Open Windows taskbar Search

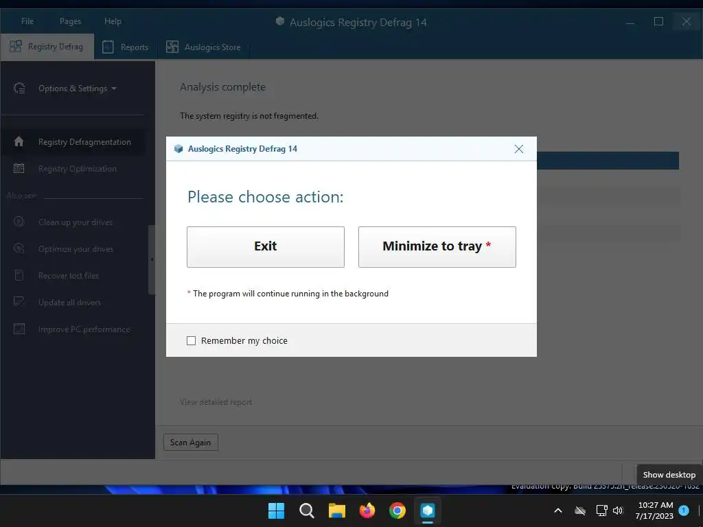coord(307,511)
